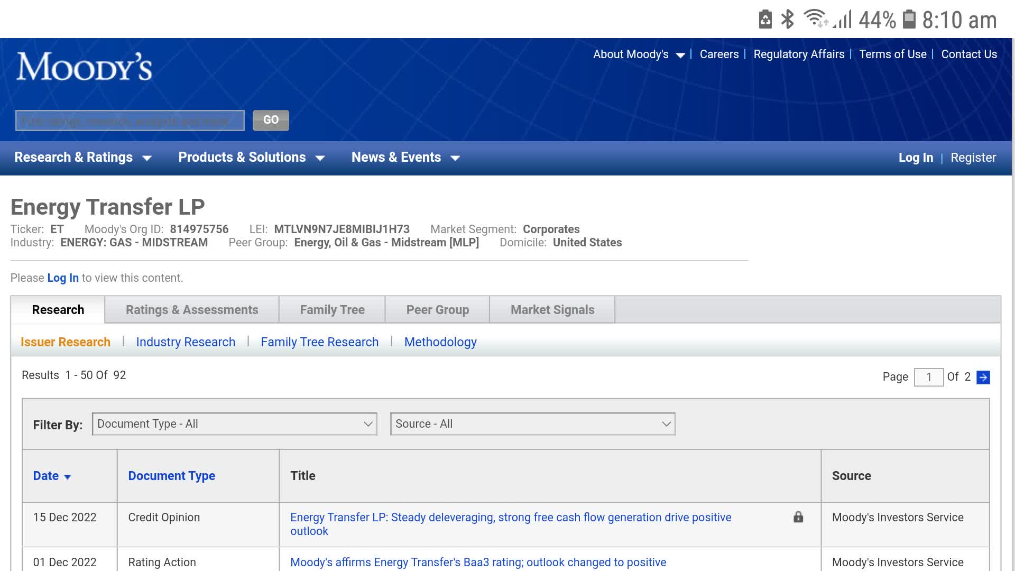The width and height of the screenshot is (1015, 571).
Task: Click the Date sort arrow icon
Action: 67,477
